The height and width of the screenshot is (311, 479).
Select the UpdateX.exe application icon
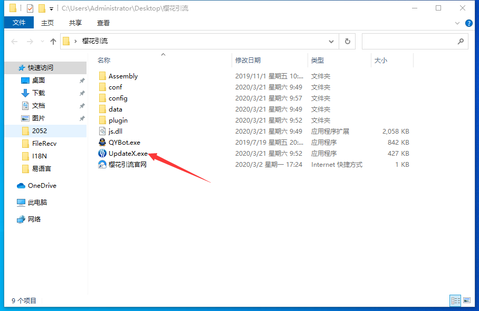pos(102,153)
